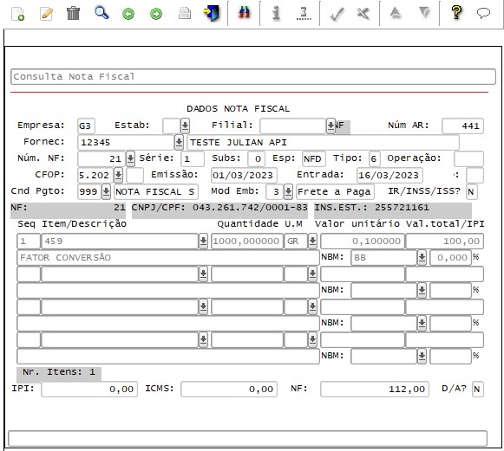The image size is (504, 451).
Task: Go to the previous record with the green left arrow
Action: [x=128, y=14]
